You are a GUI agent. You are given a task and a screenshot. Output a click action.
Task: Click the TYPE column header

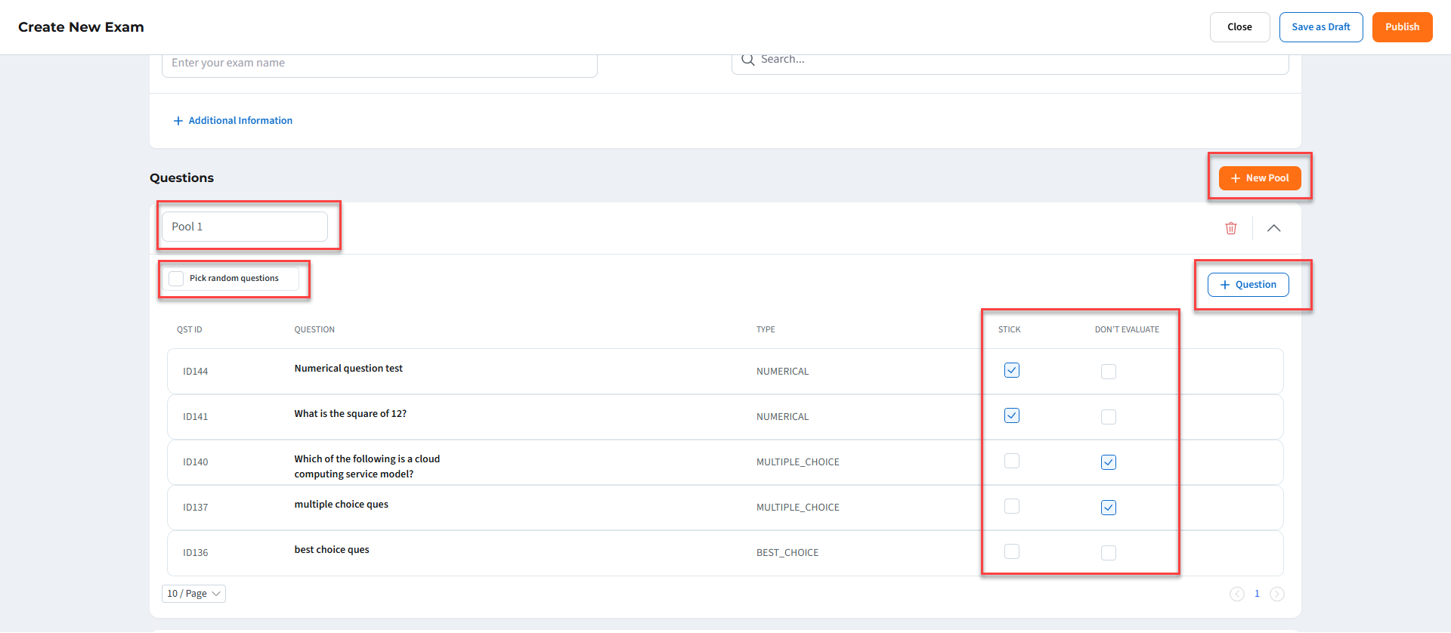766,330
